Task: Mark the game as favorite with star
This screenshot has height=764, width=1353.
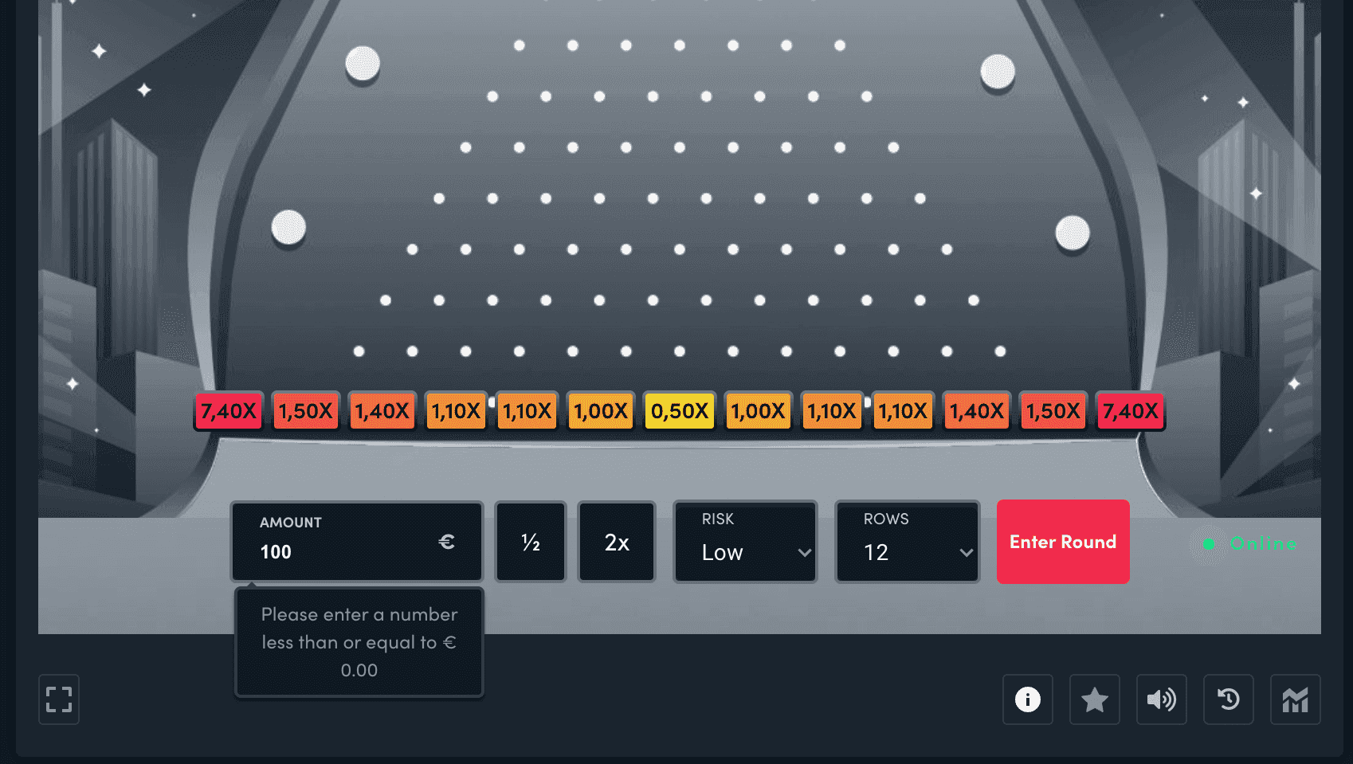Action: point(1094,699)
